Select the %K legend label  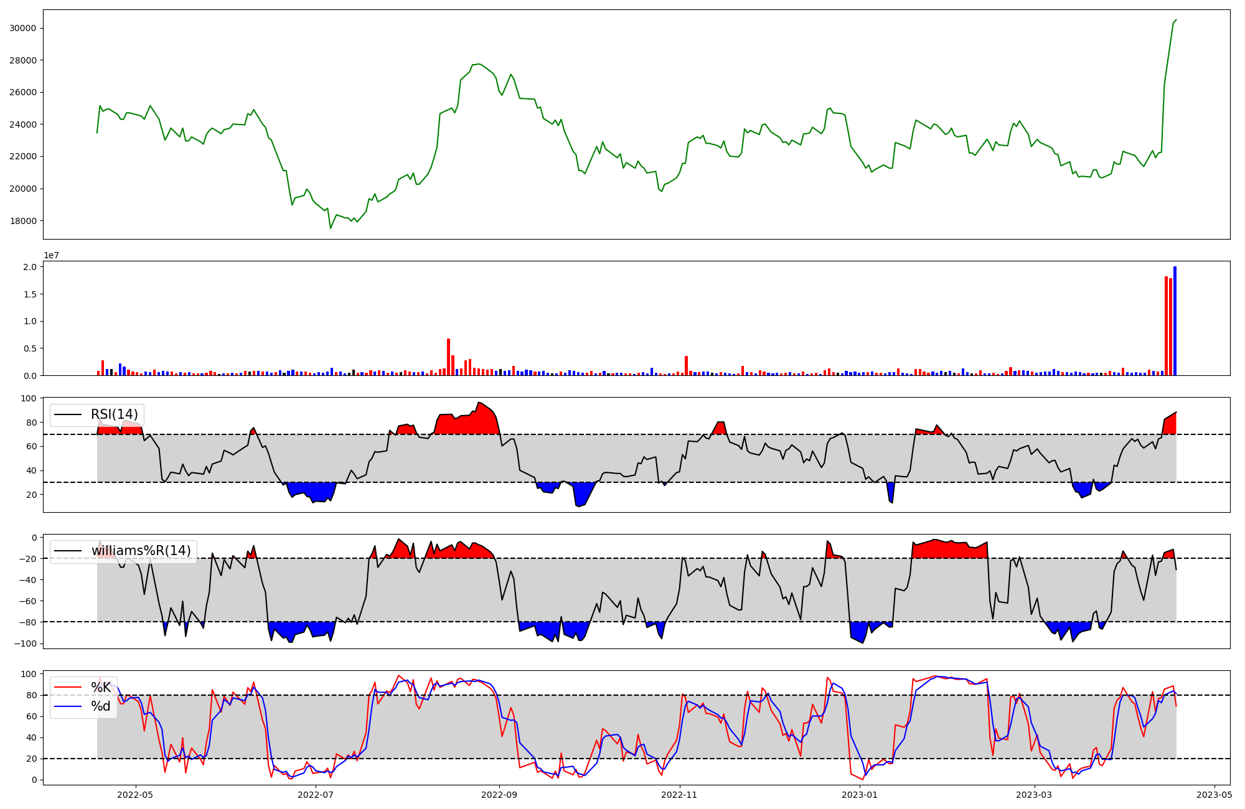pyautogui.click(x=101, y=688)
